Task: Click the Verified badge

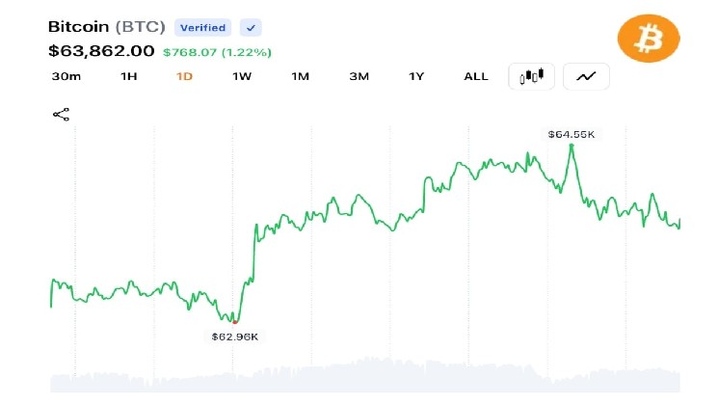Action: click(202, 28)
